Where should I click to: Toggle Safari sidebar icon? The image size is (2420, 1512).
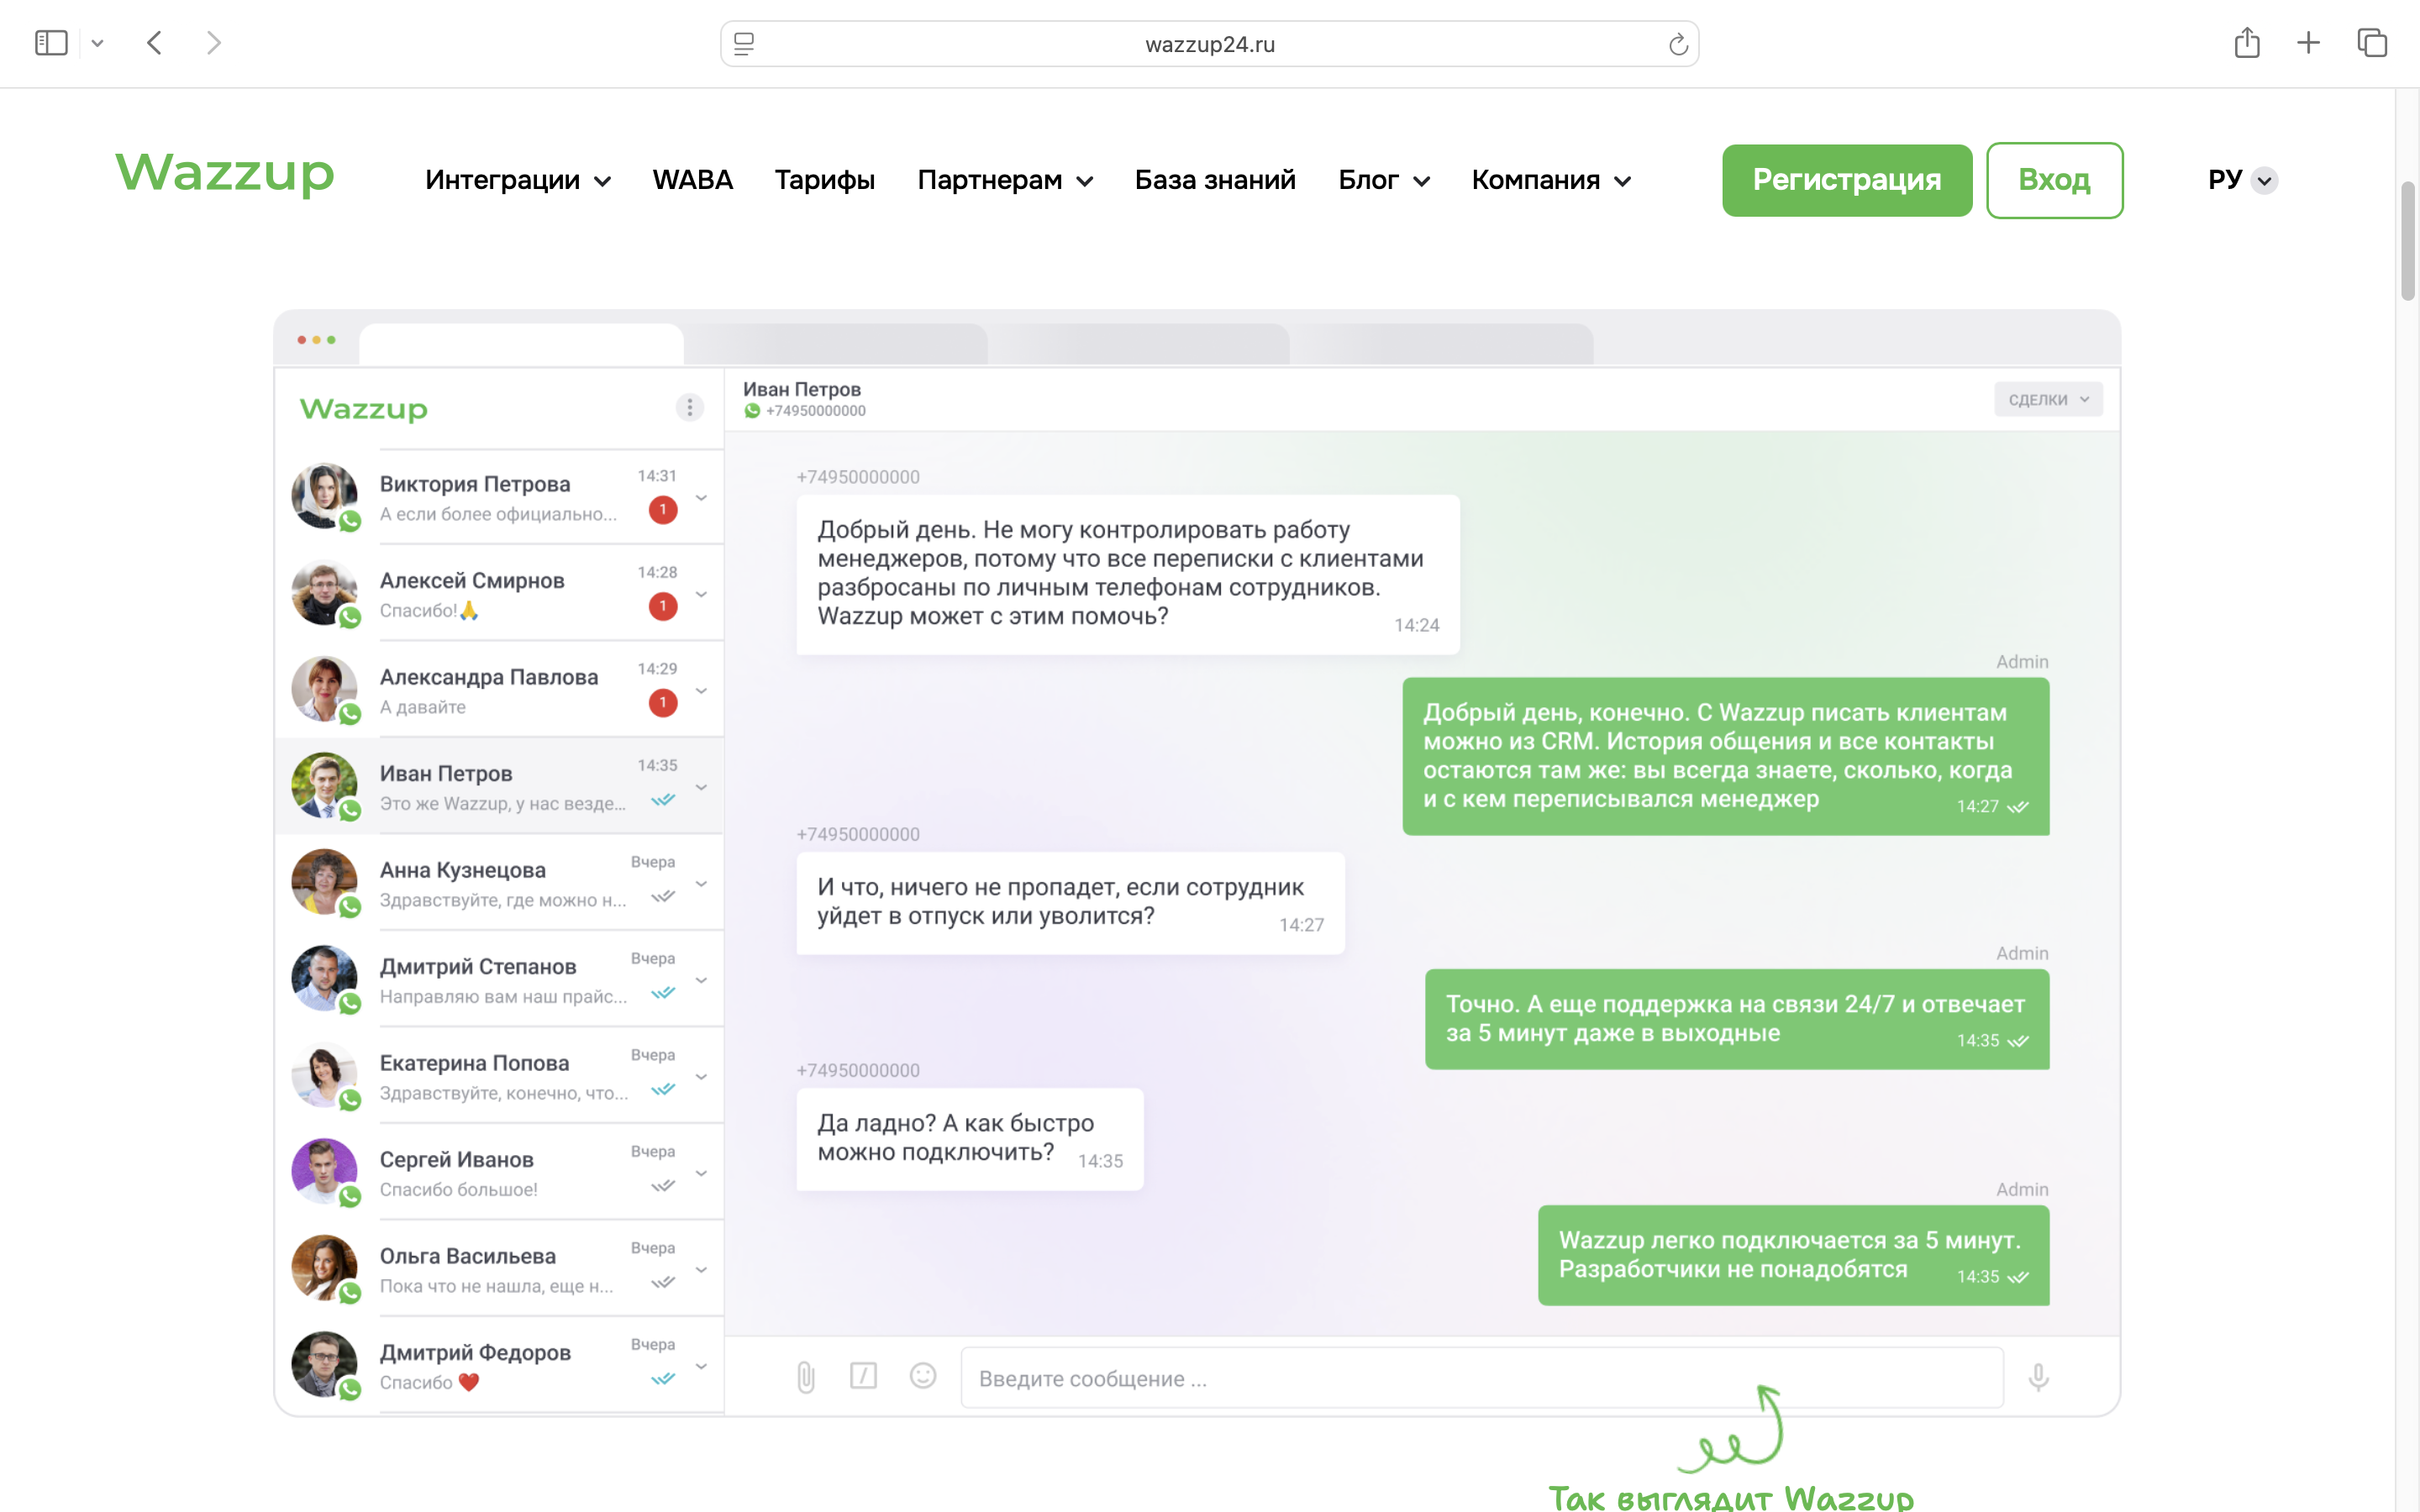pyautogui.click(x=51, y=43)
